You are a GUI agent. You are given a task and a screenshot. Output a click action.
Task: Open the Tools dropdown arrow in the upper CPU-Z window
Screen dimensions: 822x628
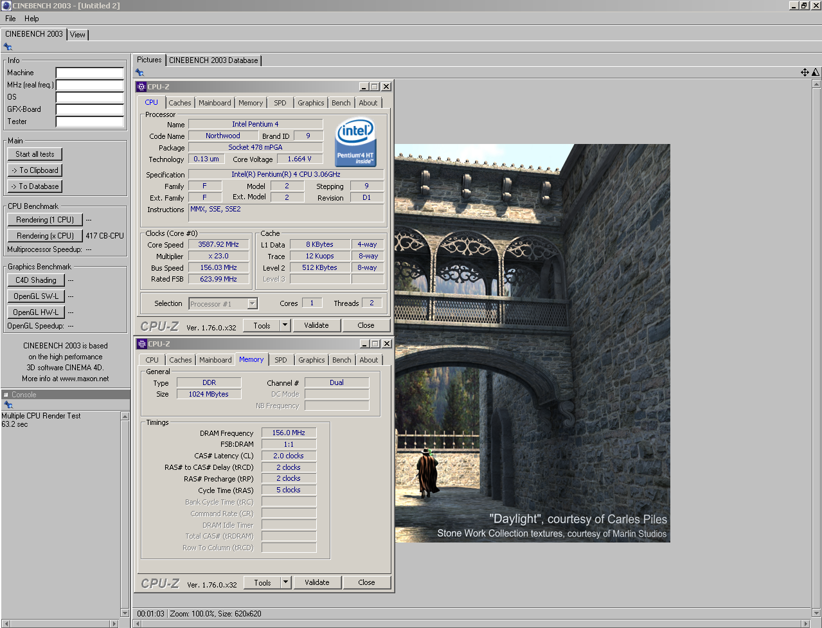[285, 325]
